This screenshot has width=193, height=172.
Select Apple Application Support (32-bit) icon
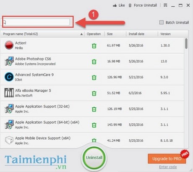9,109
